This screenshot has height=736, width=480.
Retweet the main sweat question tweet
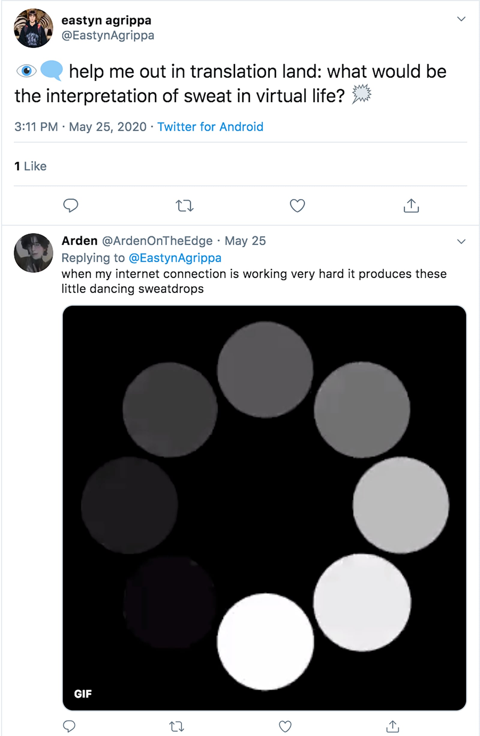click(x=184, y=206)
